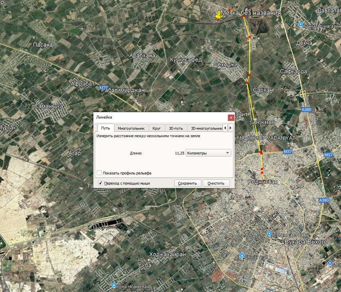Click the Пасана village label
This screenshot has width=341, height=292.
[43, 45]
